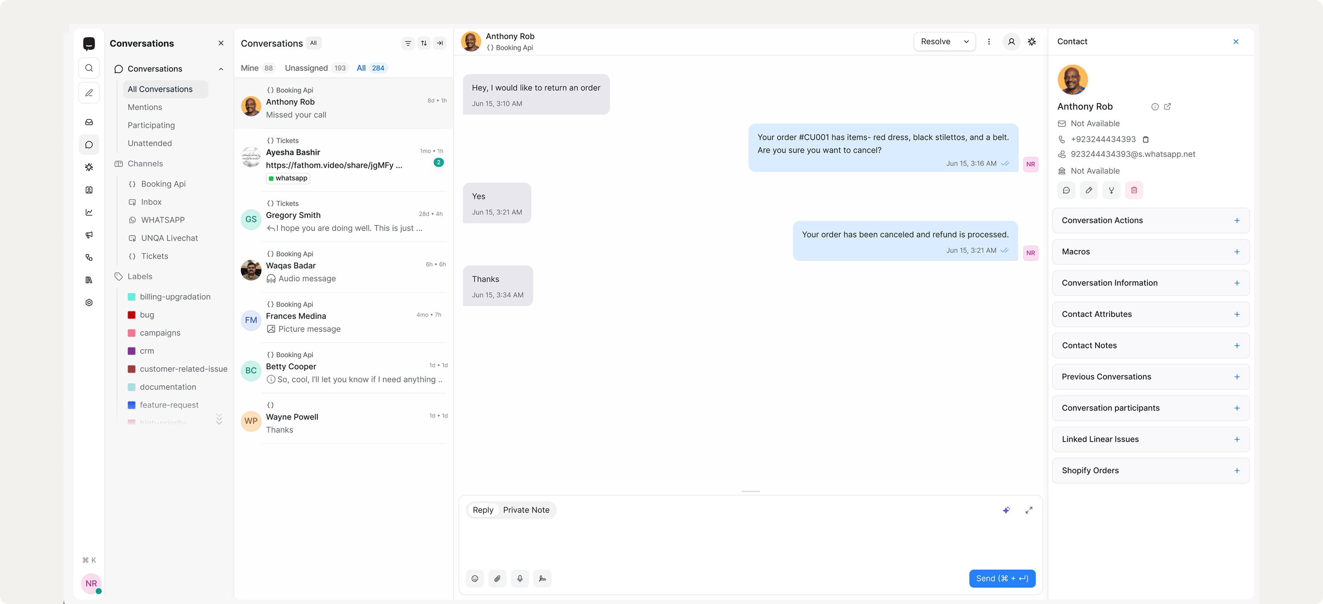Switch to All 284 tab

tap(371, 68)
